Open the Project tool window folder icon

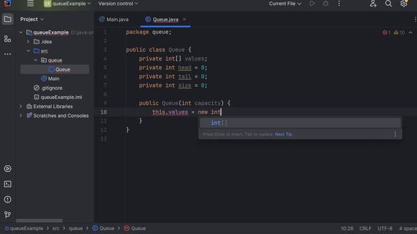pos(7,19)
